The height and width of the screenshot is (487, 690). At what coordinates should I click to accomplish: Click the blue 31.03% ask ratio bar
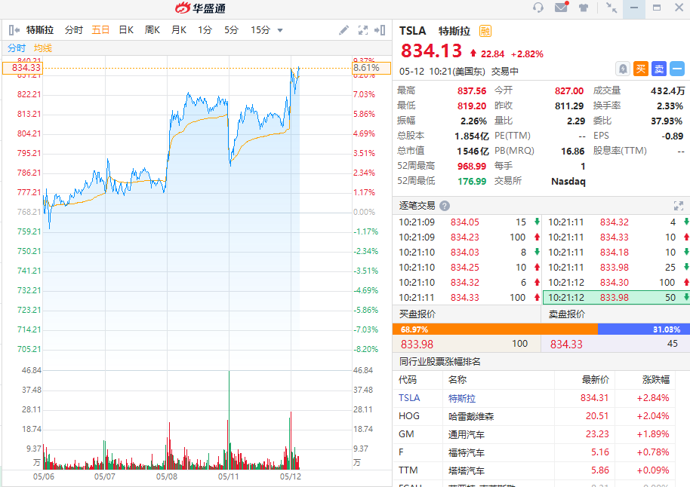pyautogui.click(x=644, y=329)
